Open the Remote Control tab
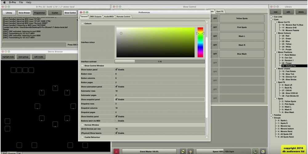 pos(124,17)
